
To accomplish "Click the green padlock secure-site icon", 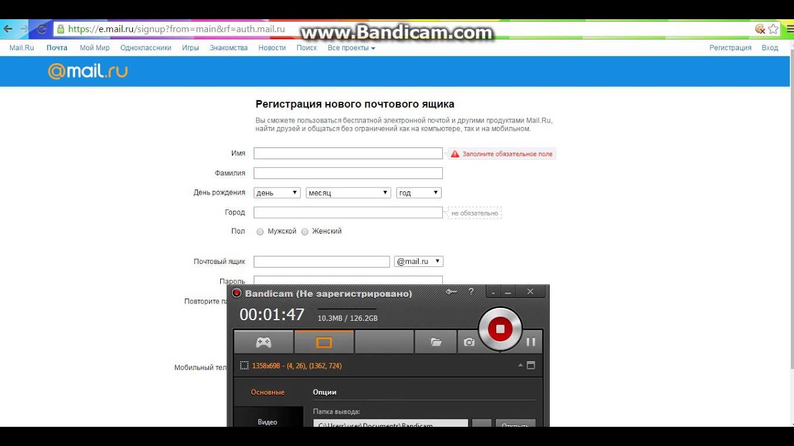I will (60, 29).
